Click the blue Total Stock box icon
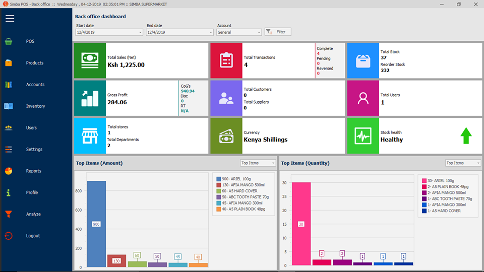The height and width of the screenshot is (272, 484). coord(363,60)
